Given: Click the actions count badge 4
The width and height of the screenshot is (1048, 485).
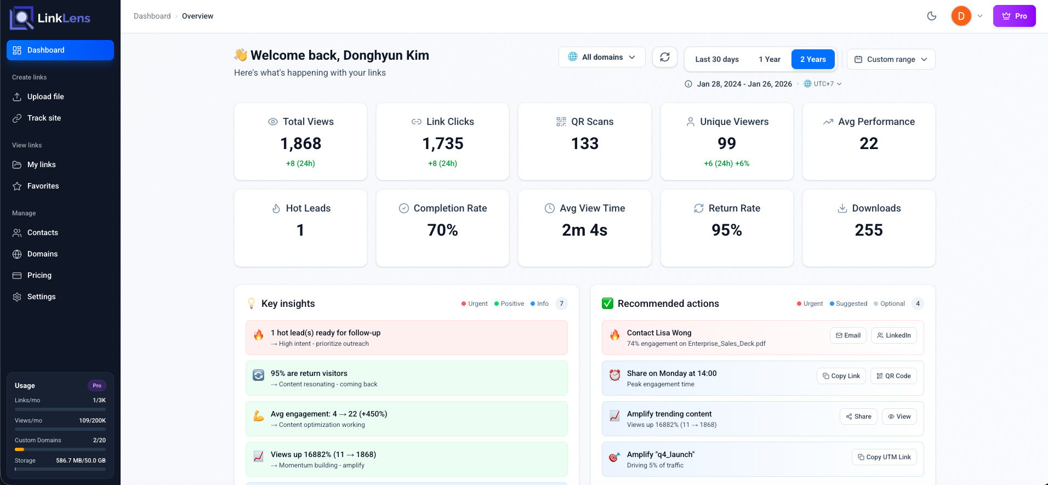Looking at the screenshot, I should 918,304.
